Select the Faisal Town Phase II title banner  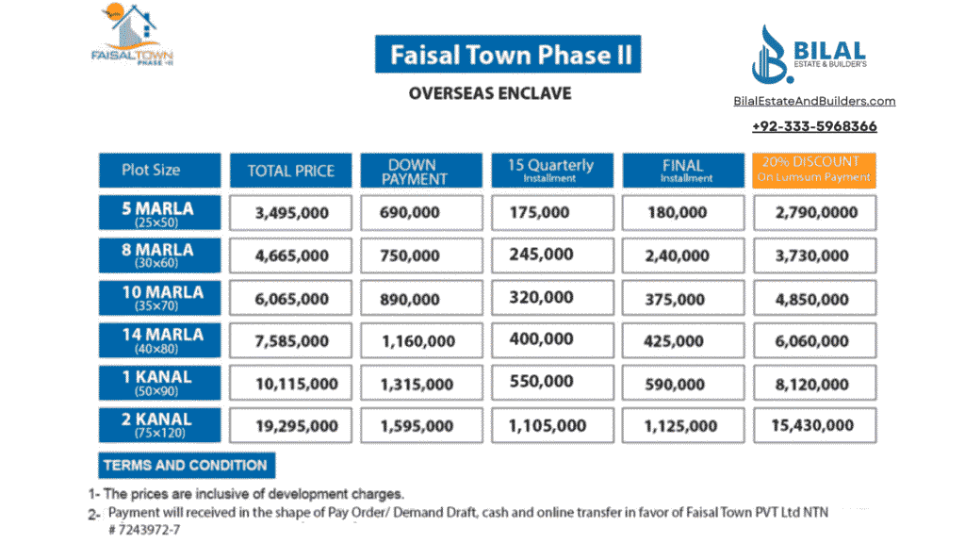508,55
